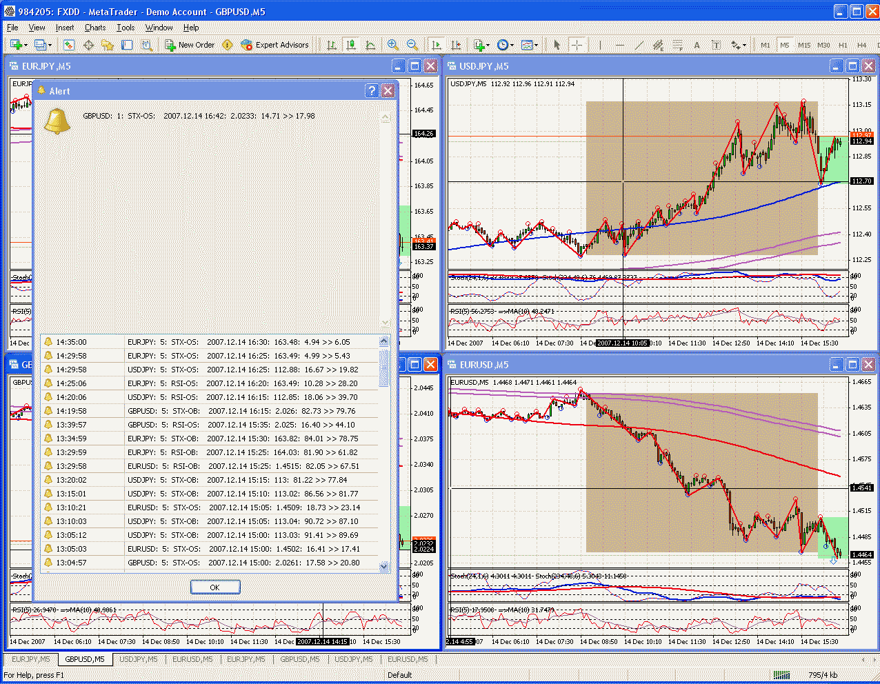880x684 pixels.
Task: Toggle the Expert Advisors button
Action: (x=274, y=45)
